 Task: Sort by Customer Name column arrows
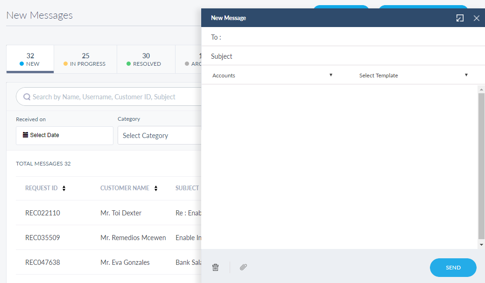tap(156, 188)
